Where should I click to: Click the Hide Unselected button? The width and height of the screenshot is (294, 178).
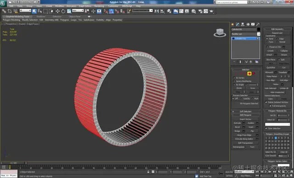[277, 92]
